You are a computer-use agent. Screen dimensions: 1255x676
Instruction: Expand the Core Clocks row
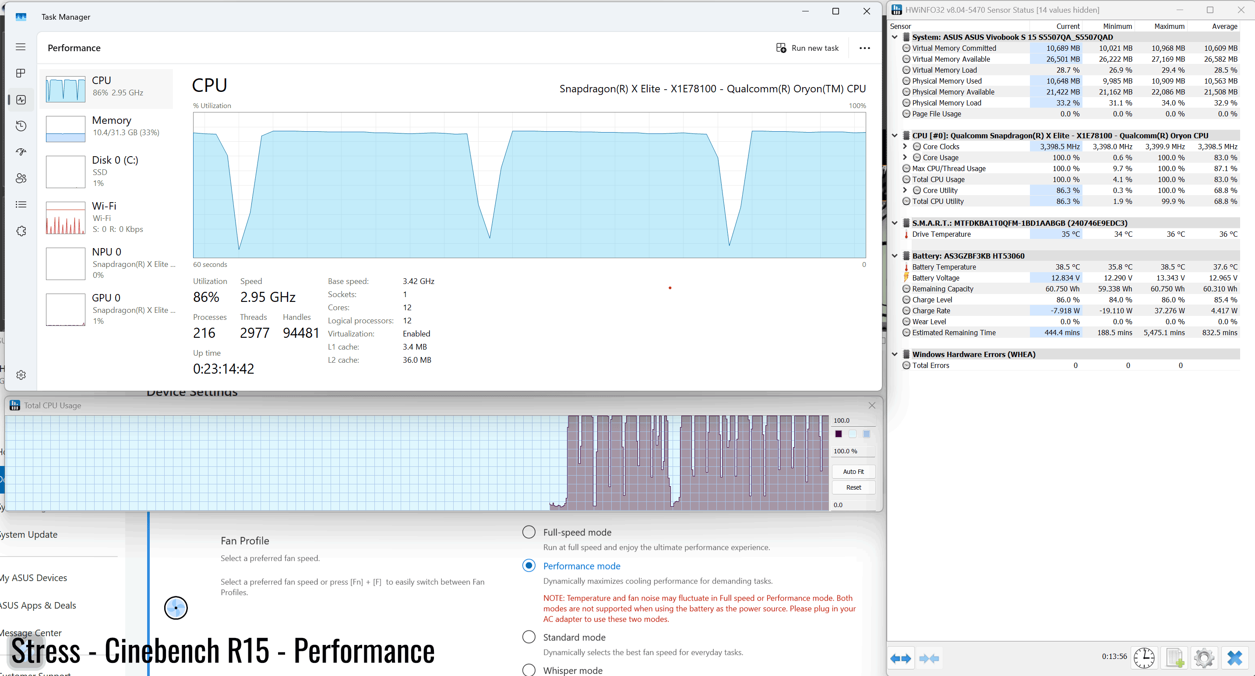(905, 147)
